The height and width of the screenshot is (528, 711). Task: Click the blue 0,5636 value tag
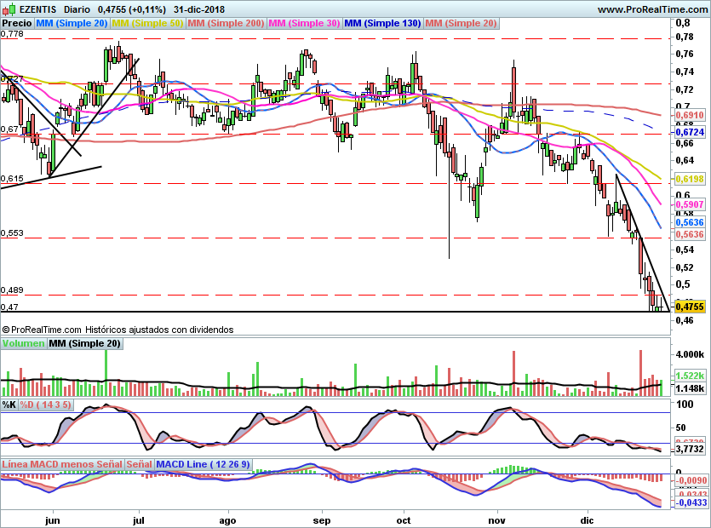(690, 222)
